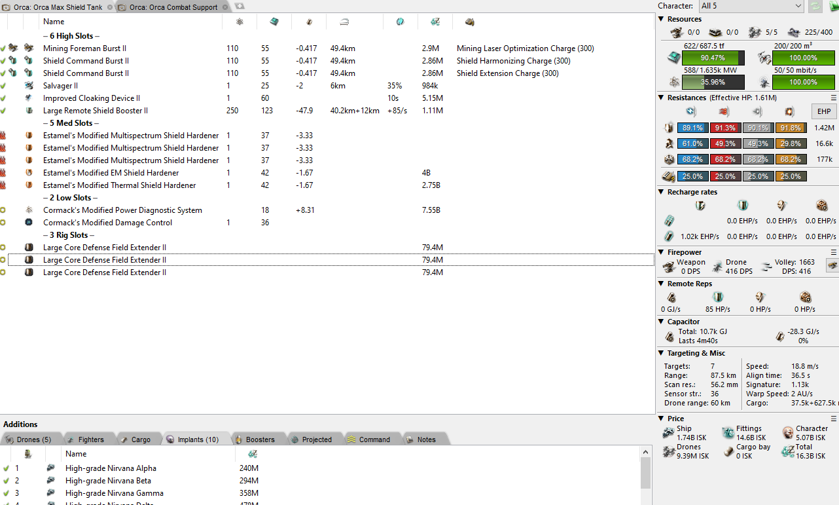The height and width of the screenshot is (505, 839).
Task: Click Cormack's Modified Power Diagnostic System icon
Action: 29,210
